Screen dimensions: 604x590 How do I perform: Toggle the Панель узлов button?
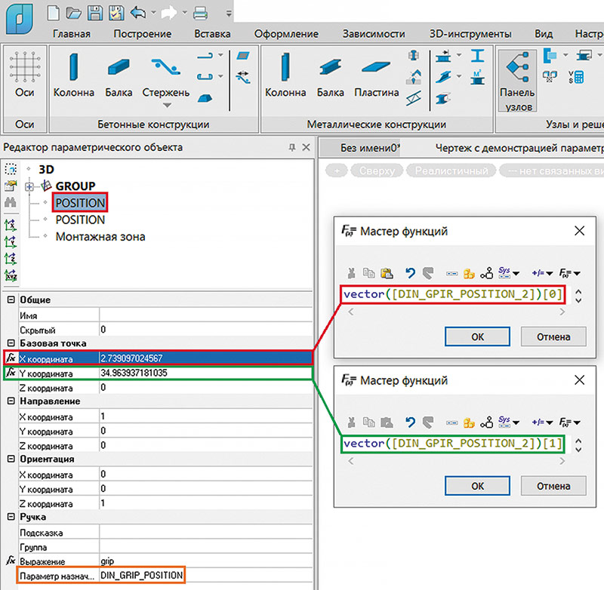coord(517,81)
